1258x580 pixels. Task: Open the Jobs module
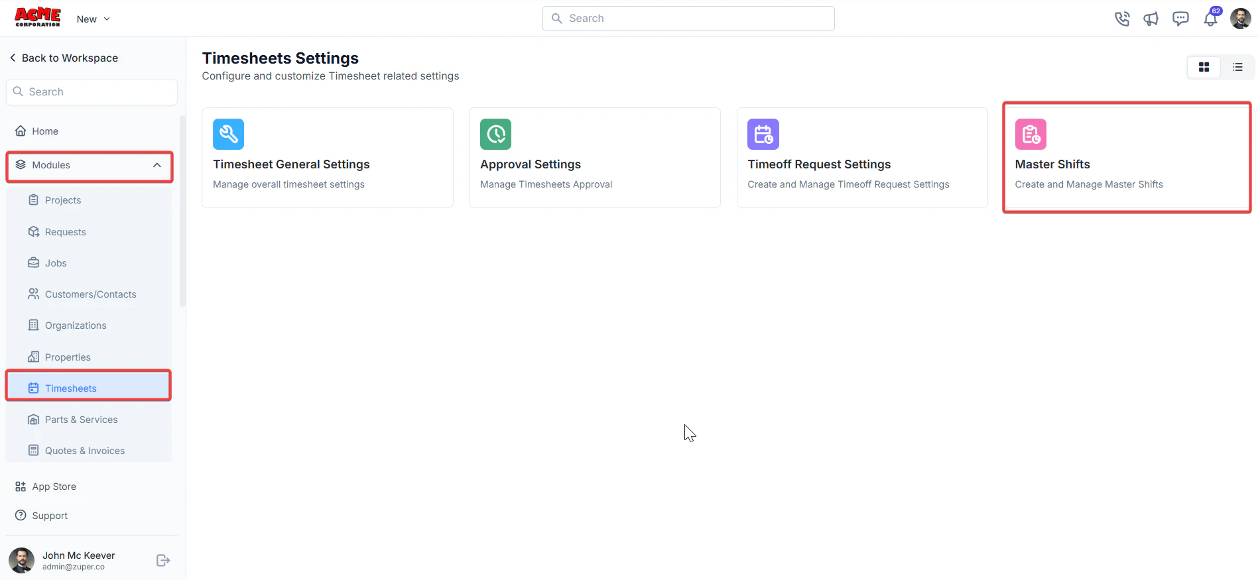tap(89, 263)
